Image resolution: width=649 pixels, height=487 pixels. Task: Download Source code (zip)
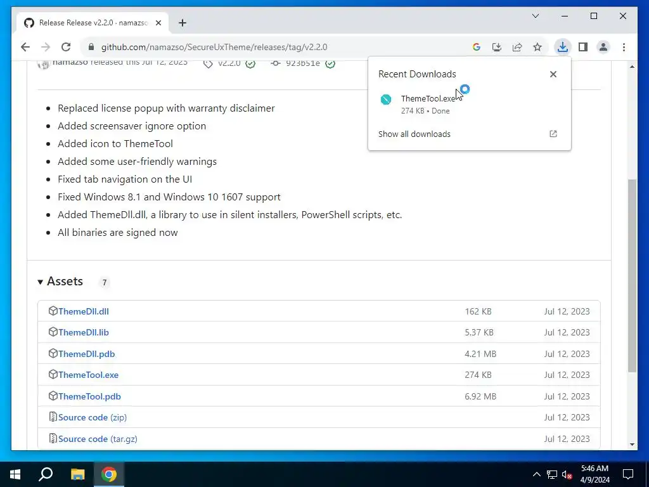tap(93, 417)
